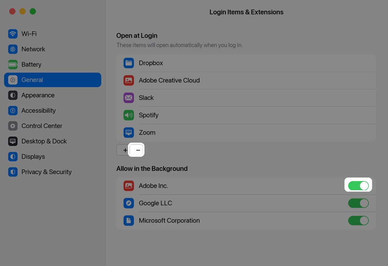The height and width of the screenshot is (266, 388).
Task: Click the green zoom window button
Action: pos(33,11)
